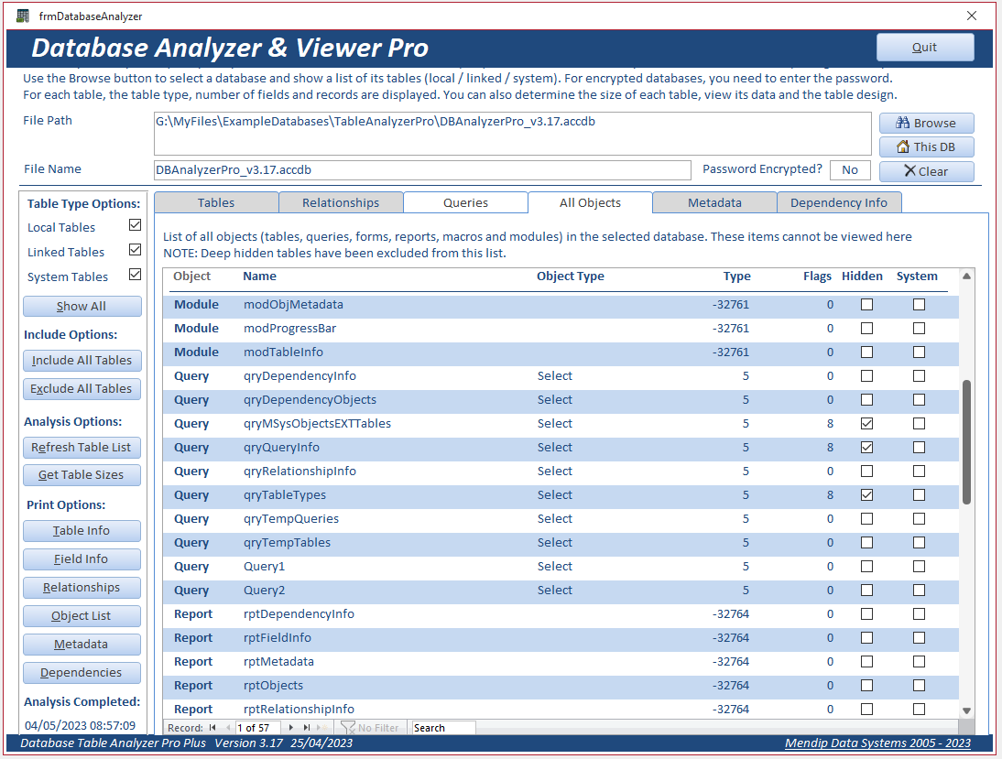Print the Table Info report
Image resolution: width=1002 pixels, height=759 pixels.
click(82, 530)
